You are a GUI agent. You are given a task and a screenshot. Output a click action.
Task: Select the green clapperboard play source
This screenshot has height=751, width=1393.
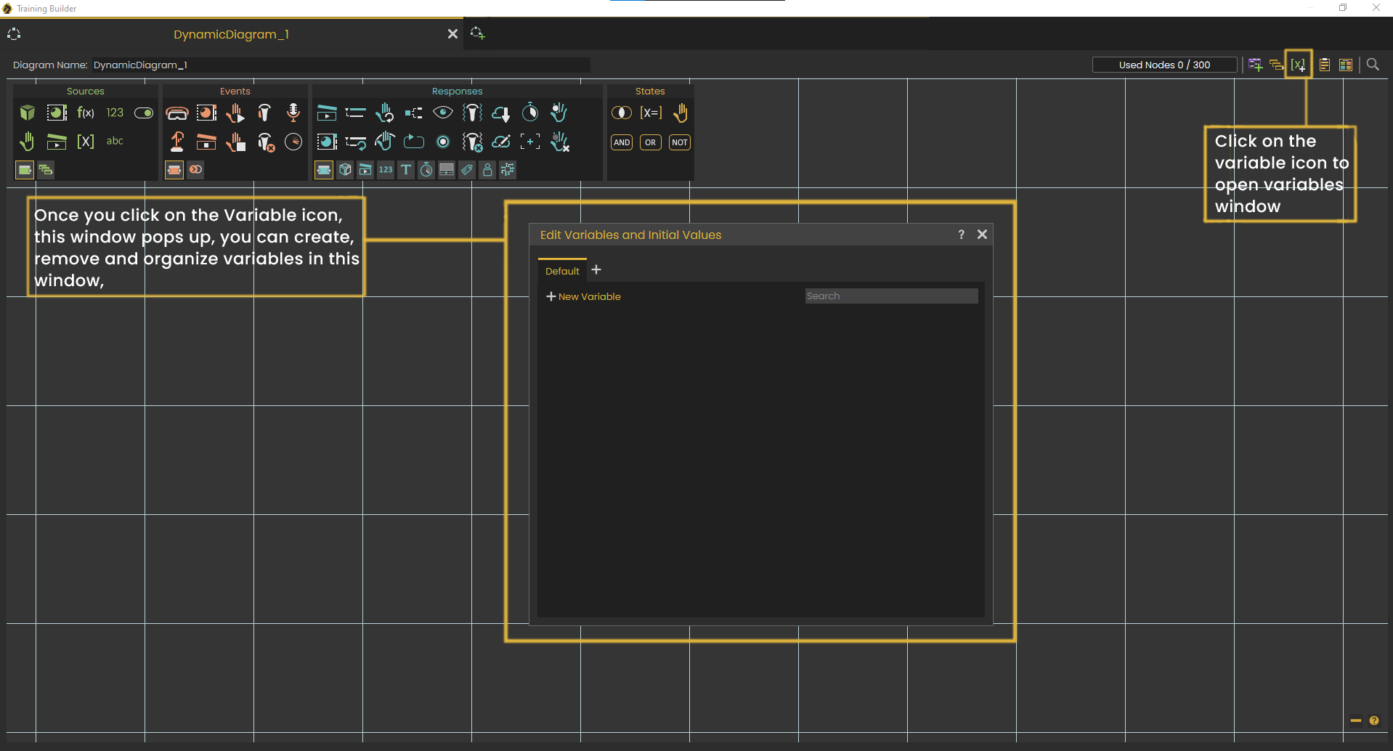tap(57, 141)
